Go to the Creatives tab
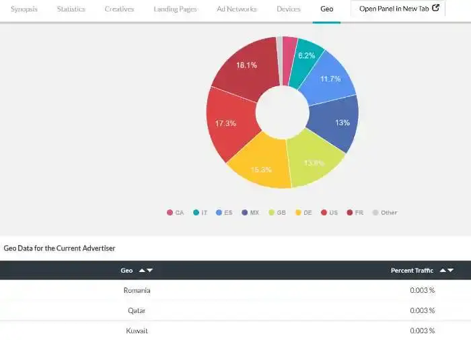471x340 pixels. 119,9
